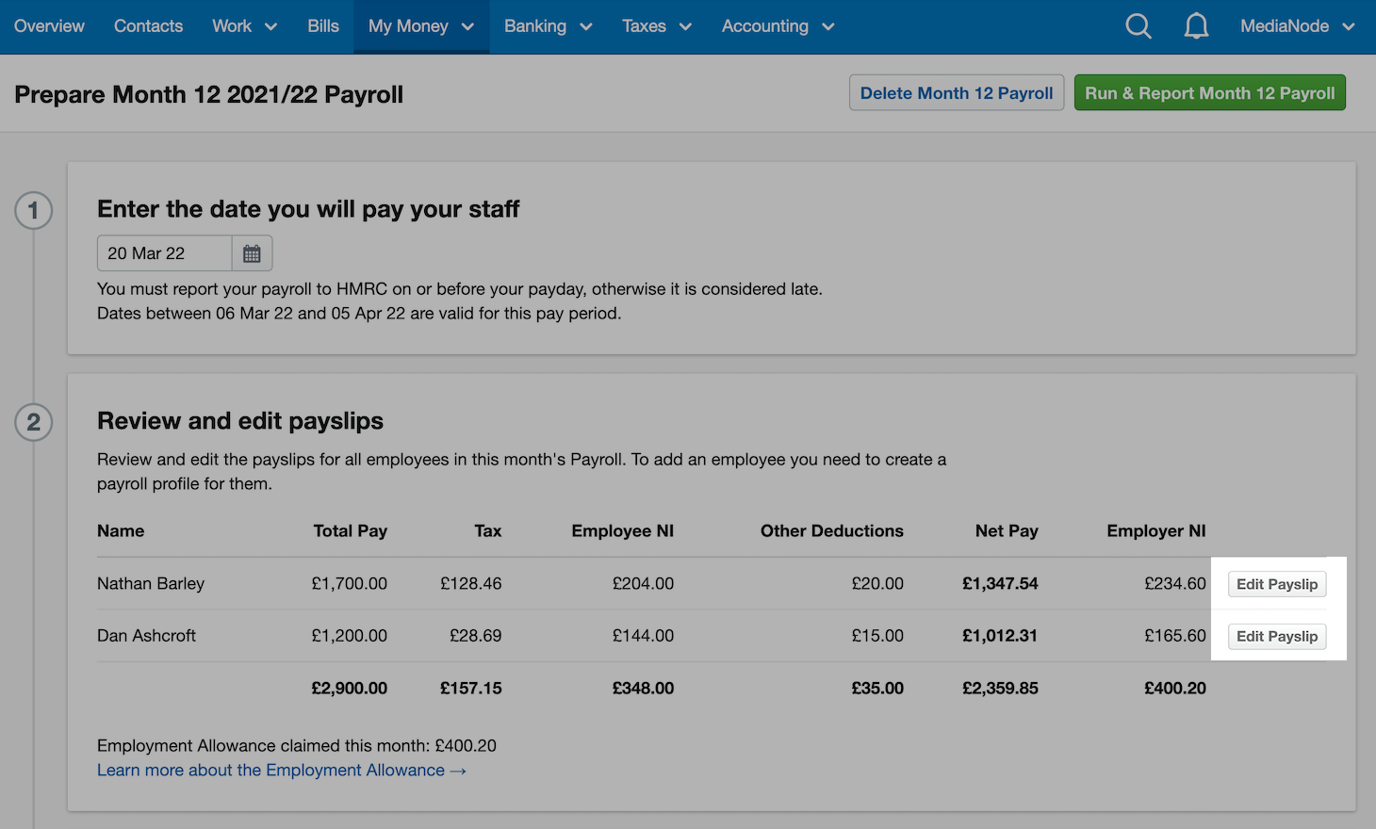The image size is (1376, 829).
Task: Click the Employer NI total £400.20
Action: (1175, 689)
